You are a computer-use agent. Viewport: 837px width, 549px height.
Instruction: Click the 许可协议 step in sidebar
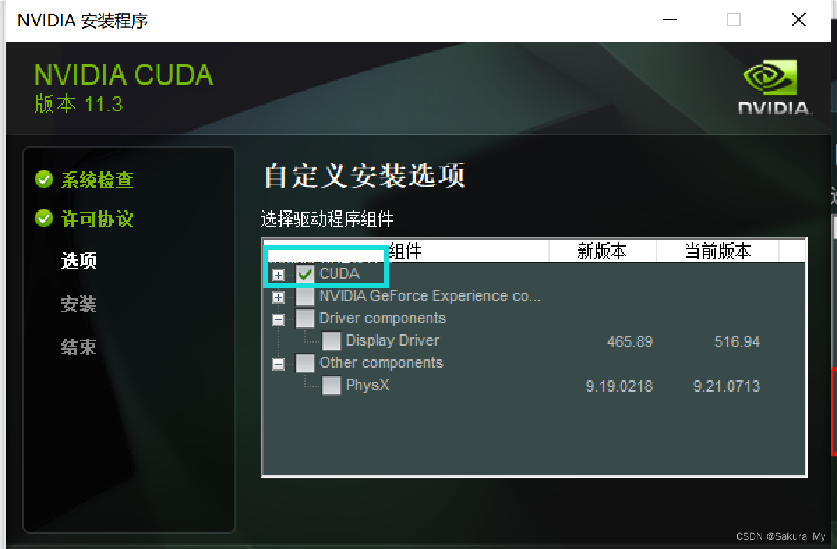tap(84, 219)
